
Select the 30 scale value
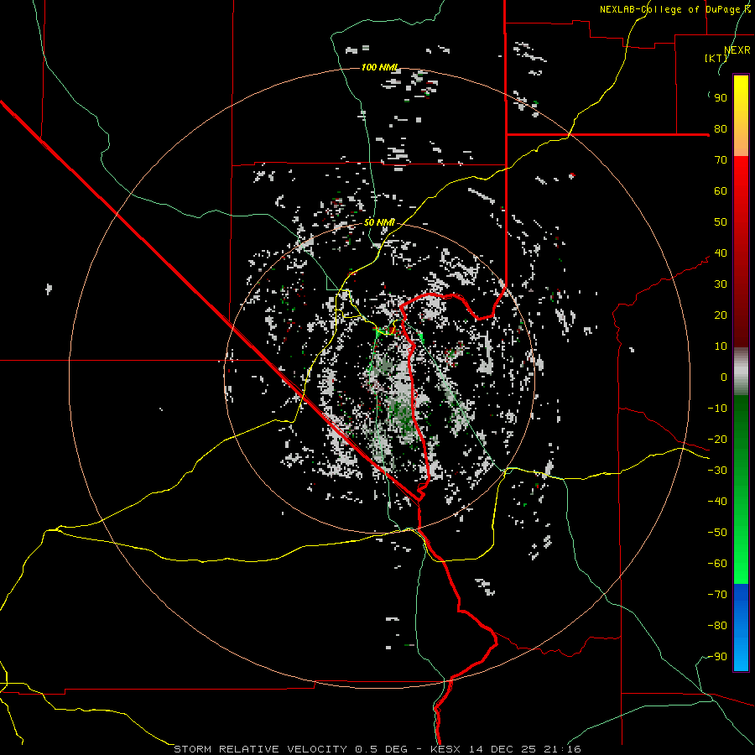[x=721, y=284]
